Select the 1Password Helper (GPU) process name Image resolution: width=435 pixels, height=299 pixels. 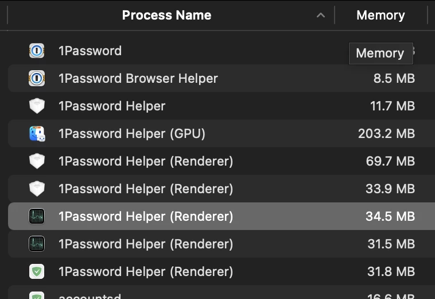132,133
